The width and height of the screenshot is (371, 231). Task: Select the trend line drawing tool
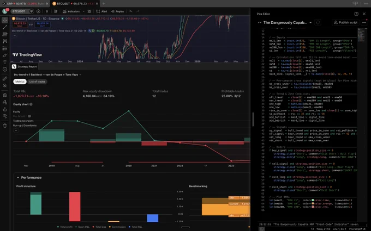[5, 27]
